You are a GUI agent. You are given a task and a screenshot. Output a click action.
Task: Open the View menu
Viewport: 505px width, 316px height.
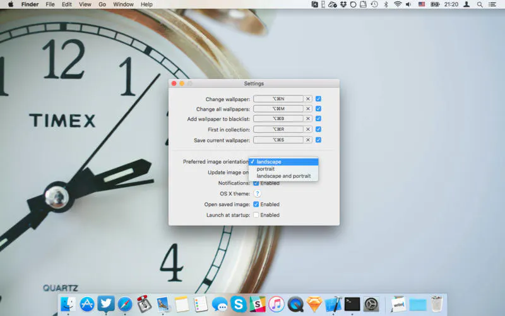click(85, 4)
